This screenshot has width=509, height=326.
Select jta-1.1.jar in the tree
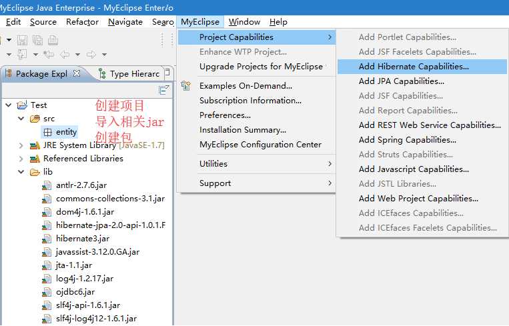click(74, 265)
